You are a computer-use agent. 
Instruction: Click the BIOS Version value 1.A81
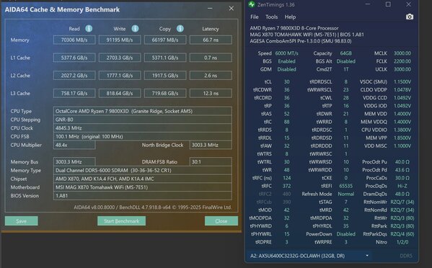143,196
